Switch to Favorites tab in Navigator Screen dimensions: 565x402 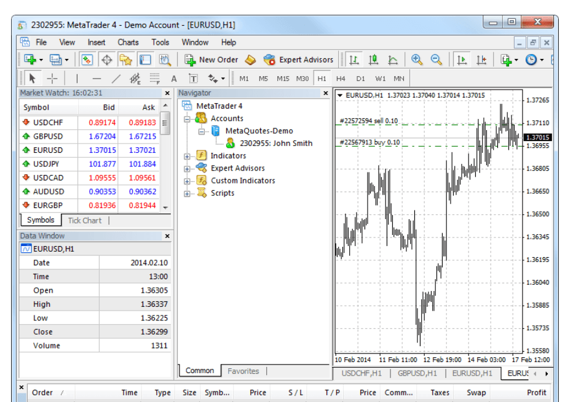tap(243, 371)
